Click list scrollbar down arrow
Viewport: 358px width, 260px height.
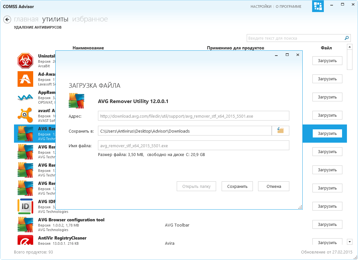[350, 241]
